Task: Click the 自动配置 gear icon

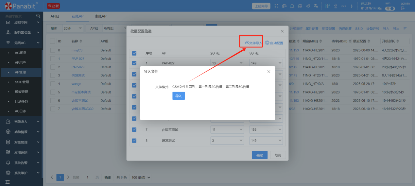Action: (267, 42)
